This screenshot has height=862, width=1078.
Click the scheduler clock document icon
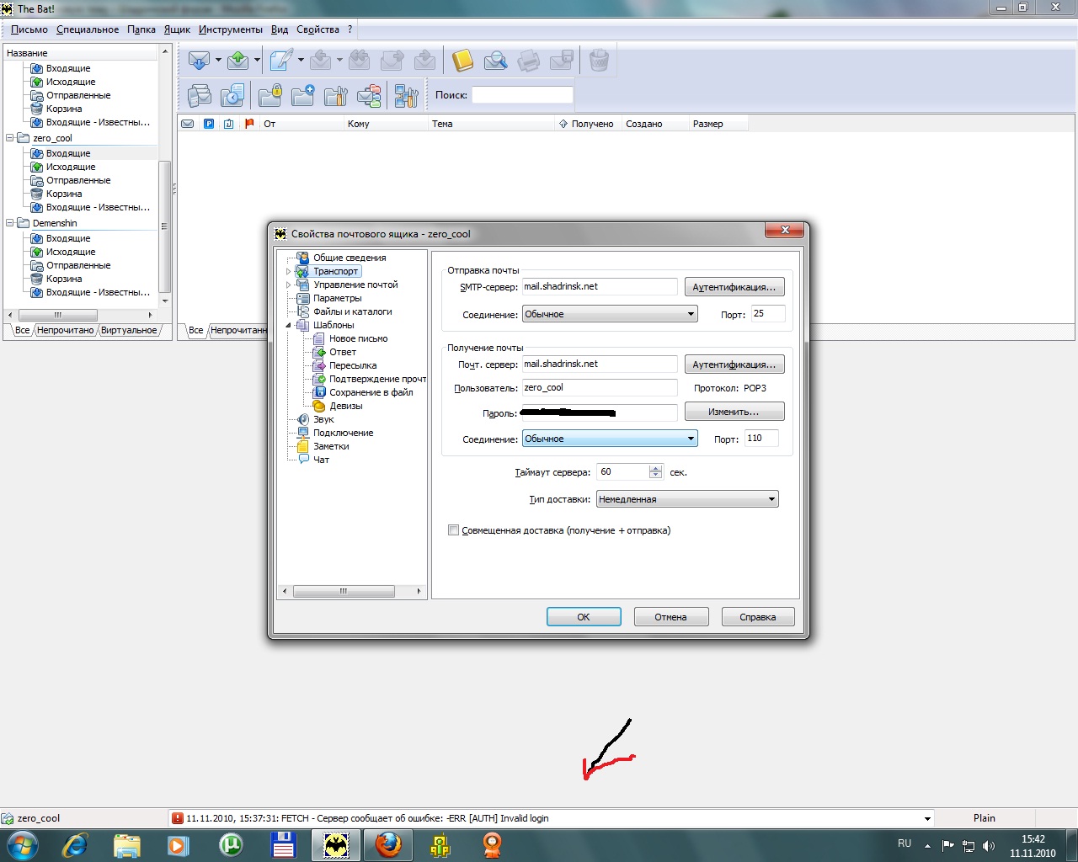(232, 96)
